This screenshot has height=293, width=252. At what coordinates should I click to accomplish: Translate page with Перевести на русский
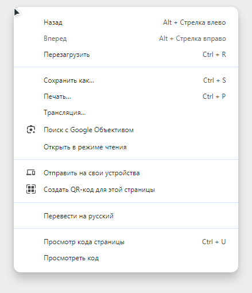point(126,216)
